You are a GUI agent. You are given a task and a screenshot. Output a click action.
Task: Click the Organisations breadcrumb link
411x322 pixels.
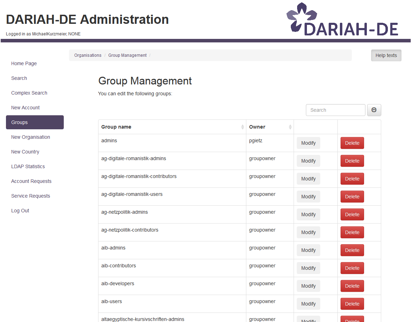(88, 55)
